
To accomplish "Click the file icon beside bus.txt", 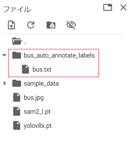I will 25,69.
